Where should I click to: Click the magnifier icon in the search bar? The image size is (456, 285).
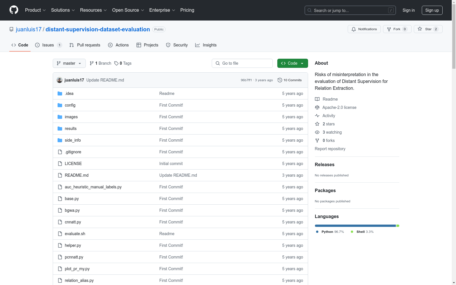[310, 10]
